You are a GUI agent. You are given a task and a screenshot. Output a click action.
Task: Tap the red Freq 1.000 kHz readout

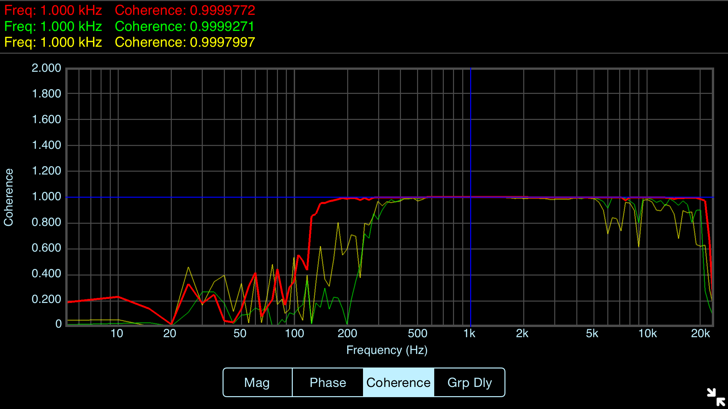click(x=53, y=11)
